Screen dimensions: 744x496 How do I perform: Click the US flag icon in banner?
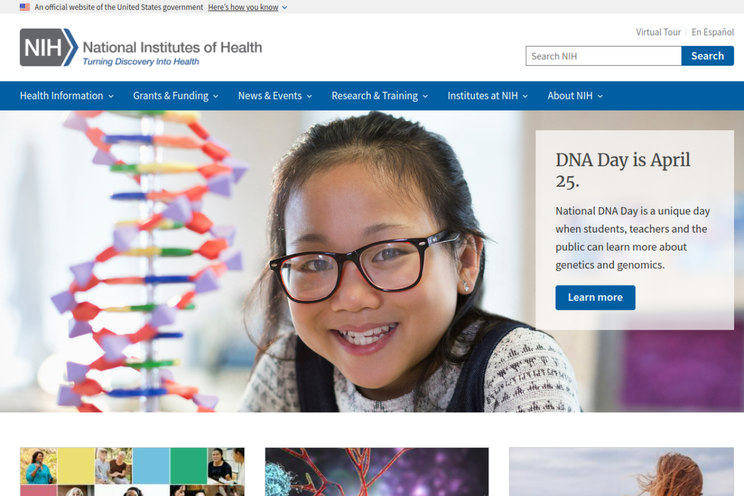coord(24,7)
